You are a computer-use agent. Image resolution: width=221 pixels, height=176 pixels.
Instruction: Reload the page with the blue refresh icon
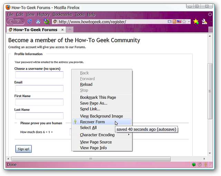tap(30, 21)
